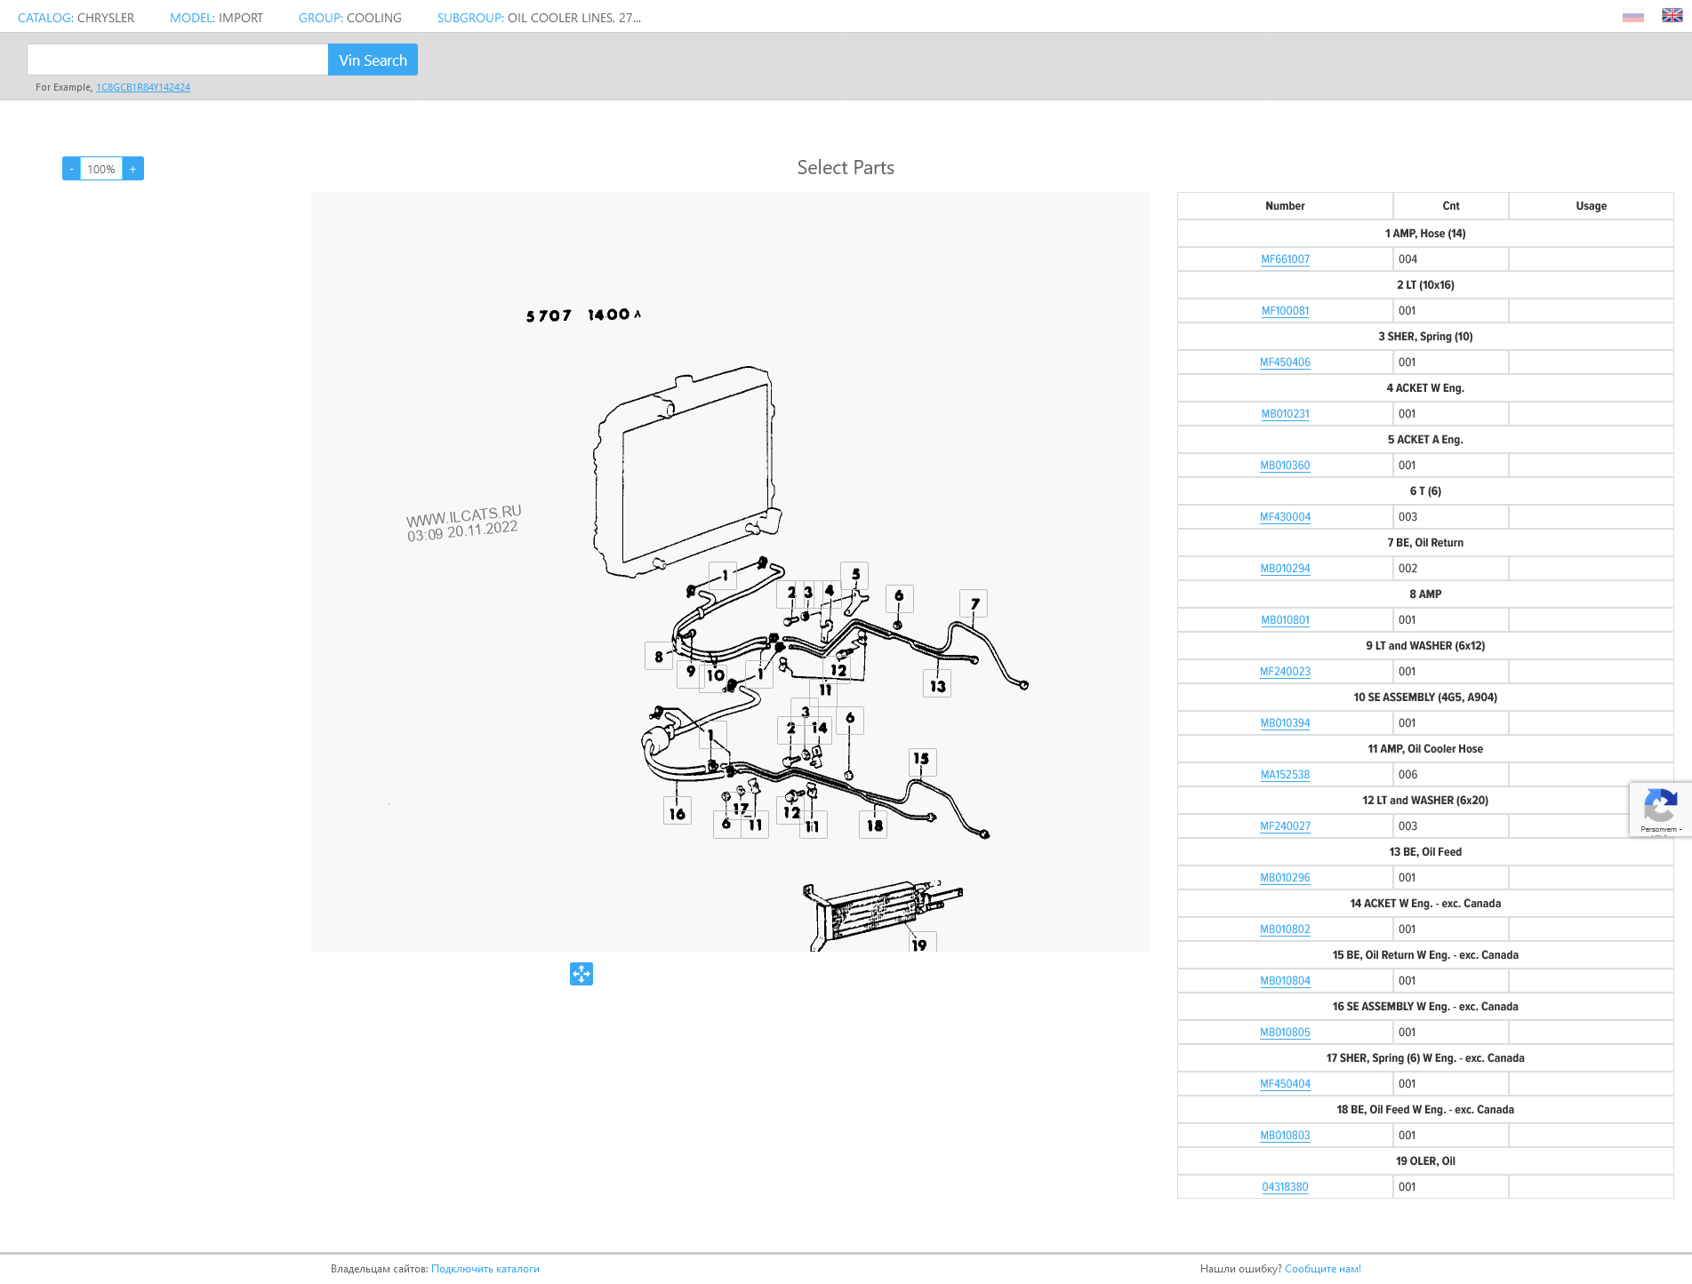Screen dimensions: 1692x1284
Task: Select callout number 15 on the diagram
Action: tap(921, 760)
